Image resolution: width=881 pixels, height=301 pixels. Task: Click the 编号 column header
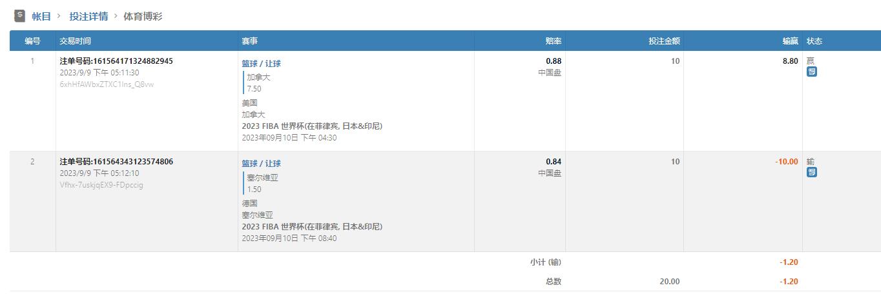click(x=32, y=41)
